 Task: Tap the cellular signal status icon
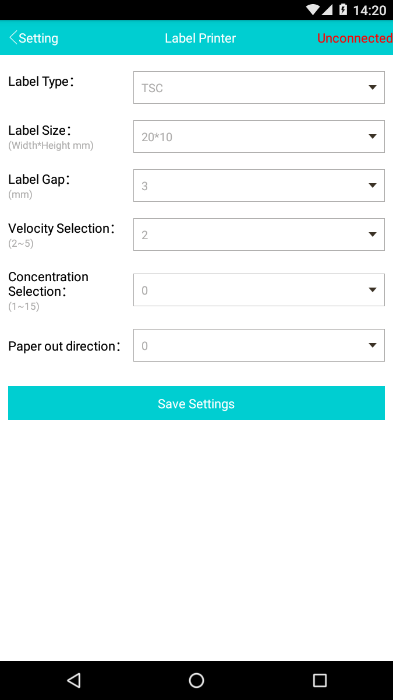(327, 10)
